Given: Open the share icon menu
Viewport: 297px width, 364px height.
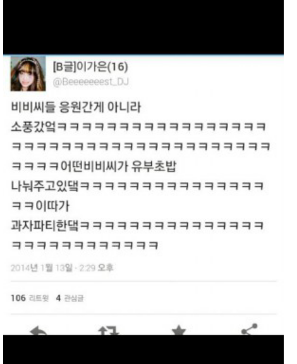Looking at the screenshot, I should (x=249, y=330).
